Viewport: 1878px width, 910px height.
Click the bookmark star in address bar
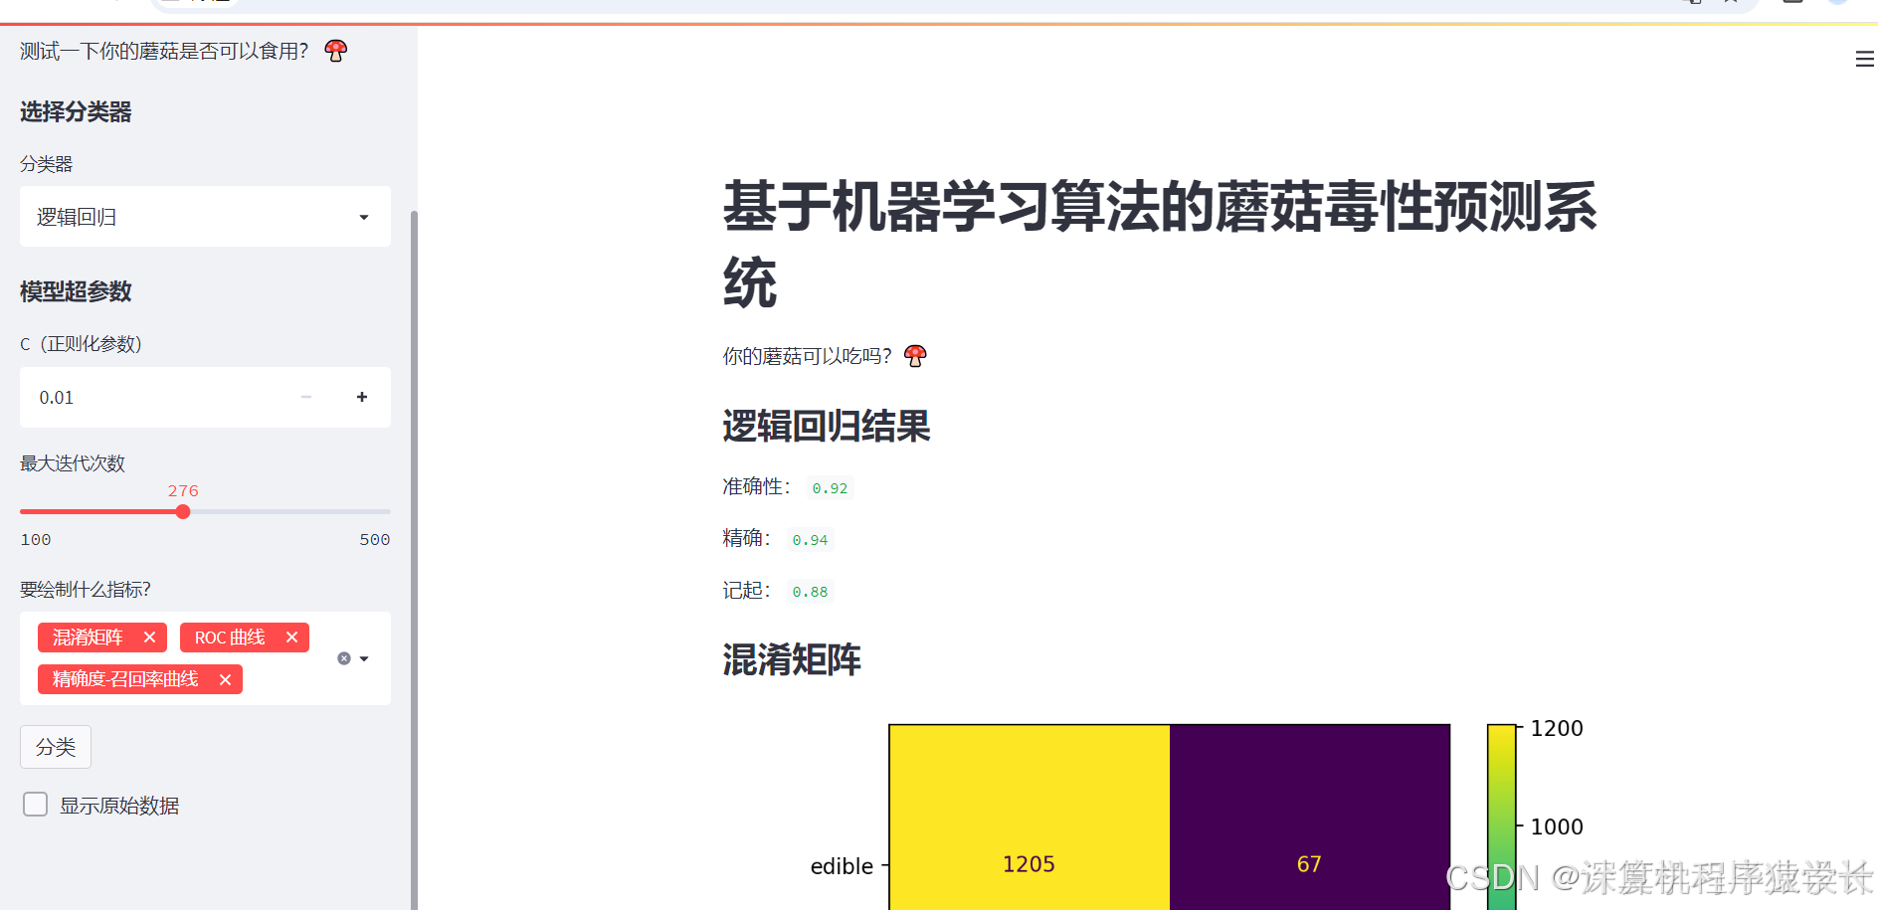(x=1731, y=4)
